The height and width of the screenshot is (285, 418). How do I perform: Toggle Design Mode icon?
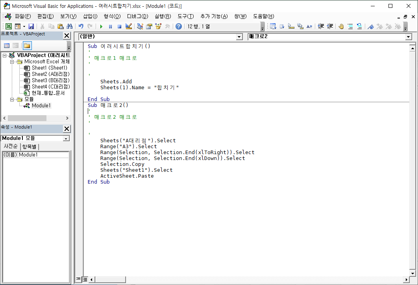click(129, 26)
